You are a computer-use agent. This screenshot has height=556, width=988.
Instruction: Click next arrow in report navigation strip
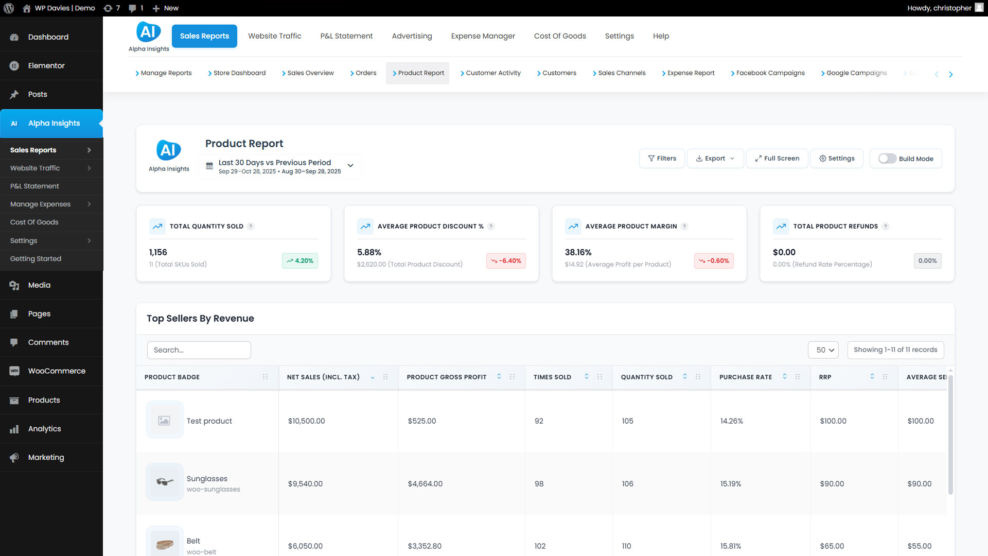click(x=950, y=74)
